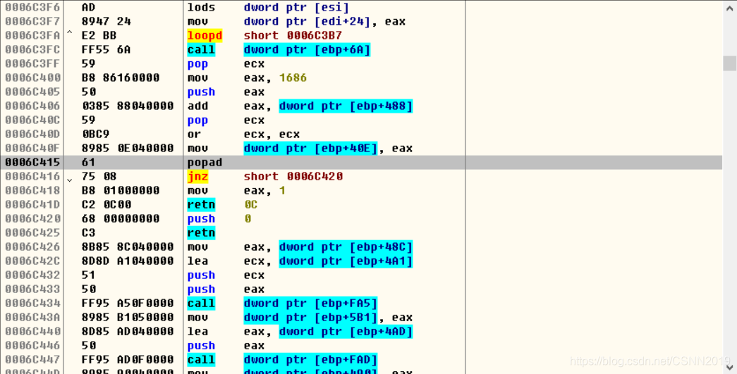Select push ecx at 0006C432
737x374 pixels.
tap(361, 275)
